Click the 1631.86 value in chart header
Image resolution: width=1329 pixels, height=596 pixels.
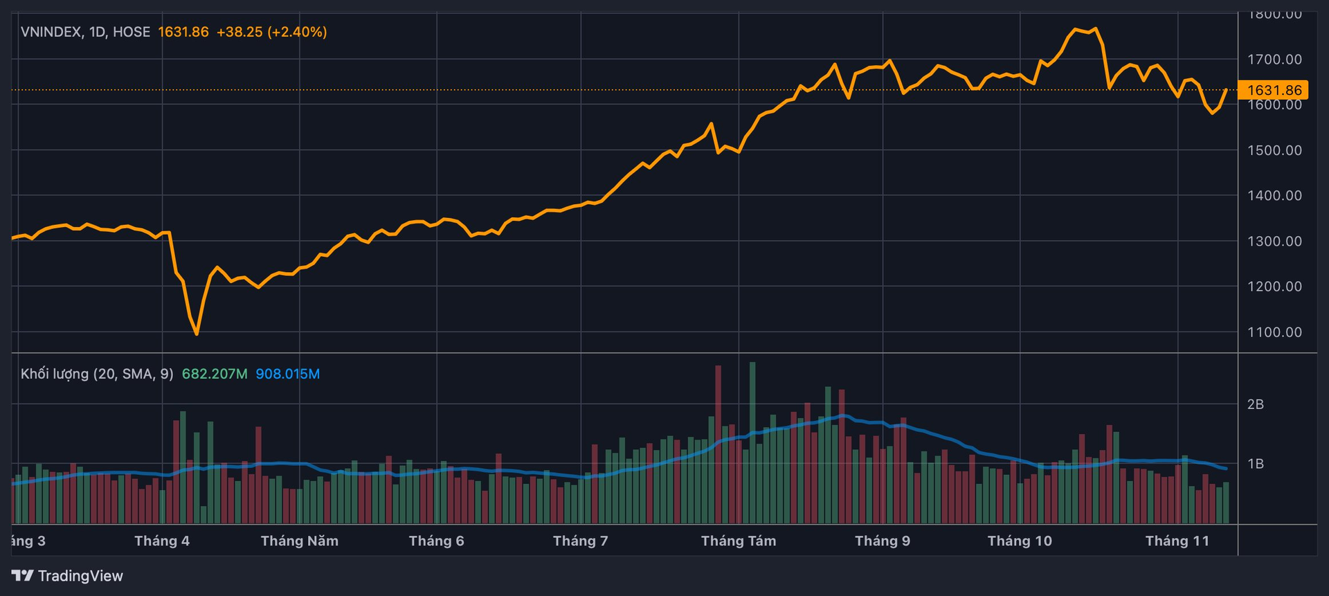(x=183, y=32)
